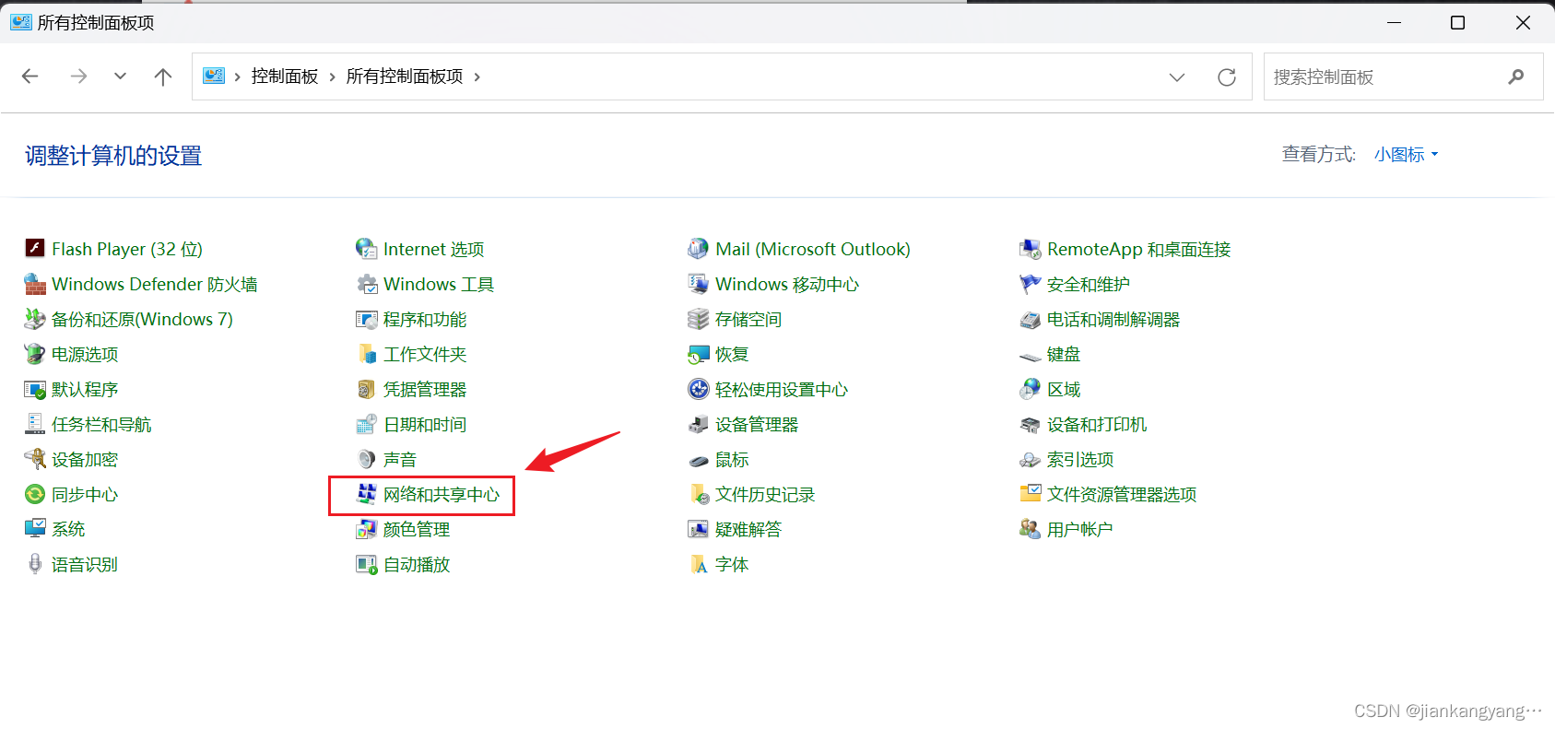Click the 日期和时间 calendar icon
Image resolution: width=1555 pixels, height=729 pixels.
coord(367,424)
